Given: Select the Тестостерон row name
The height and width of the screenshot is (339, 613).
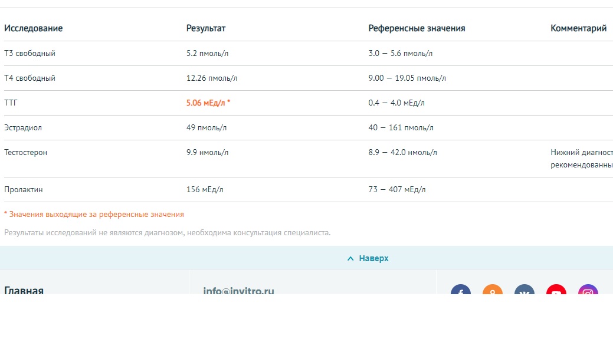Looking at the screenshot, I should 25,152.
